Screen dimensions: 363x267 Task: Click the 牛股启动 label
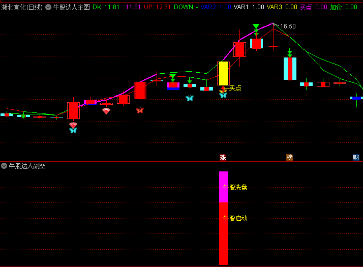[x=235, y=218]
